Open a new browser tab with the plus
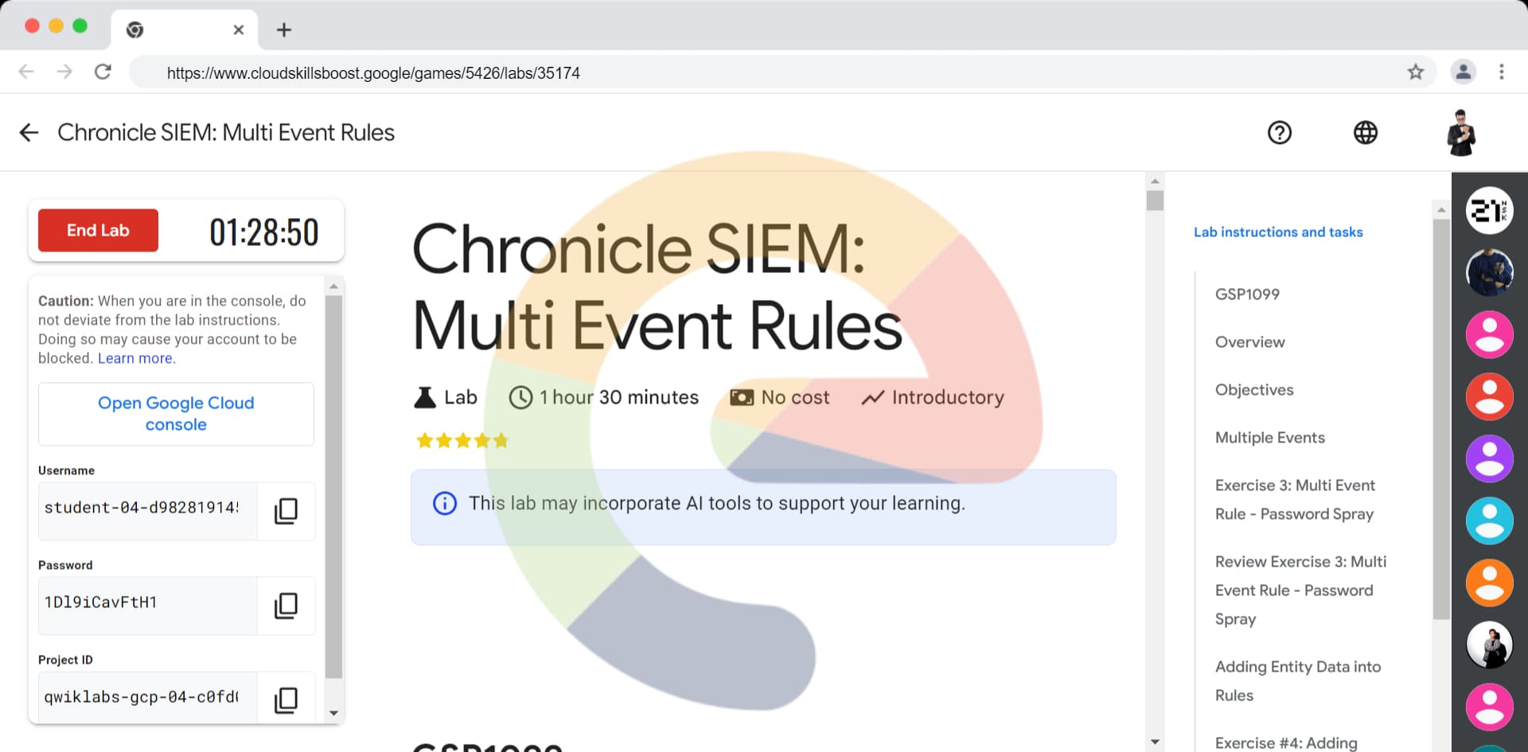Image resolution: width=1528 pixels, height=752 pixels. pyautogui.click(x=284, y=30)
